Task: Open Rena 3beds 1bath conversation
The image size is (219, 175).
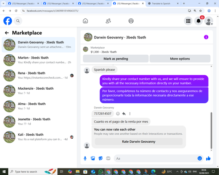Action: tap(39, 75)
